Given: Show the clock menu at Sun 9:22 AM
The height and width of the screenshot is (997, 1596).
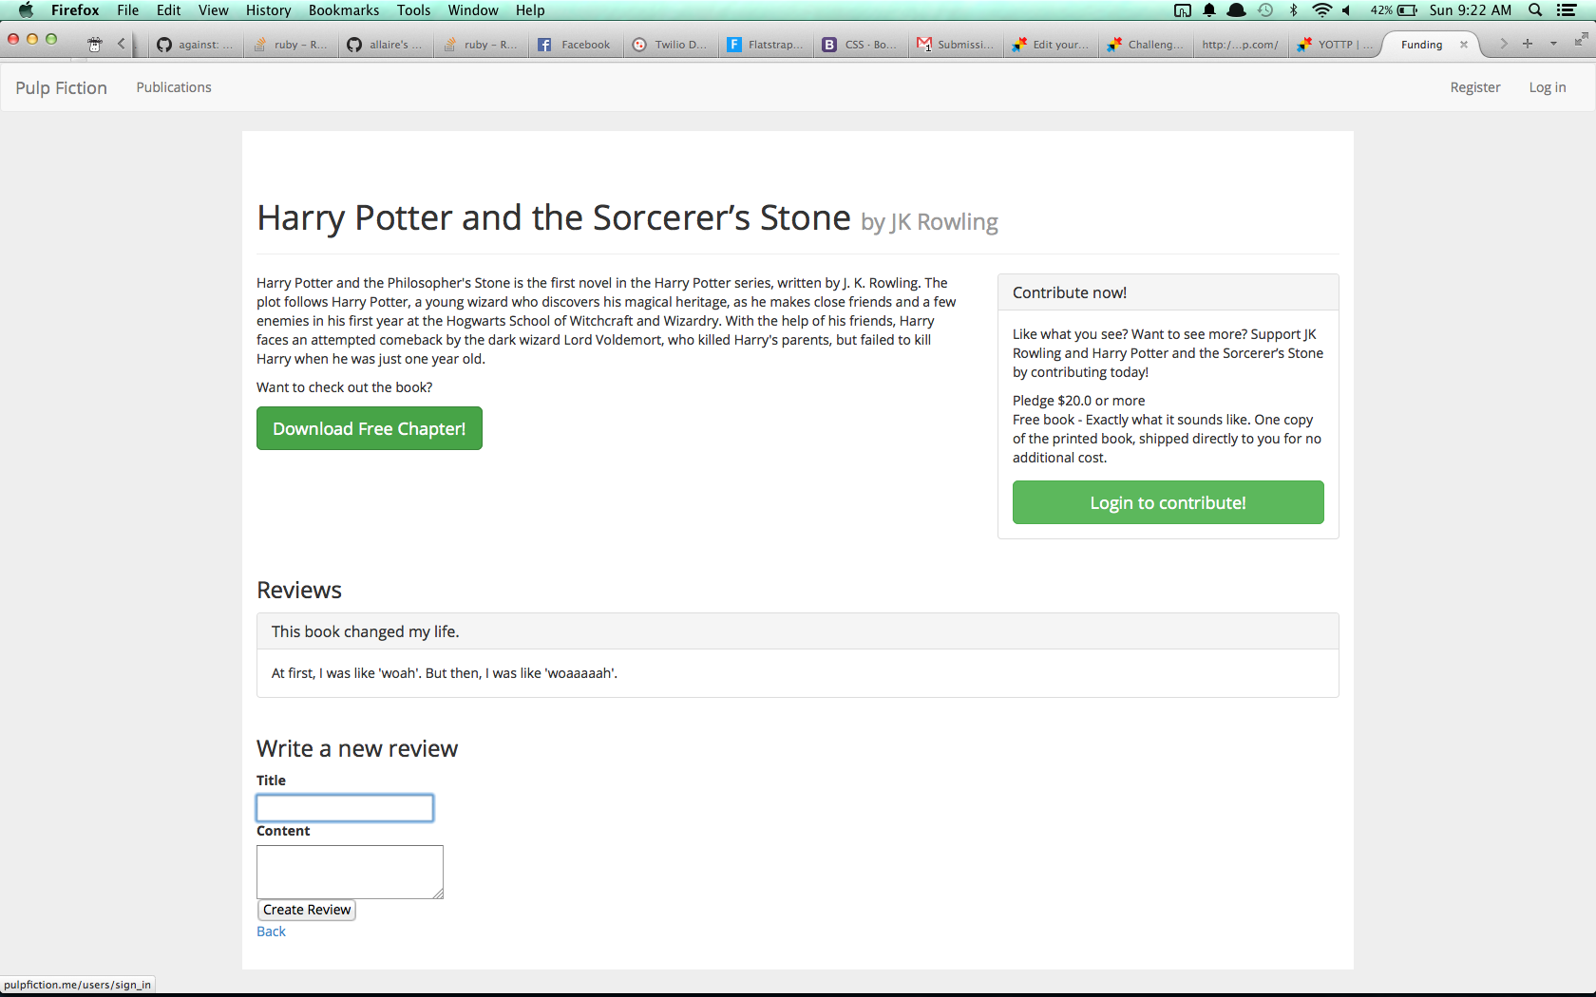Looking at the screenshot, I should click(1471, 10).
